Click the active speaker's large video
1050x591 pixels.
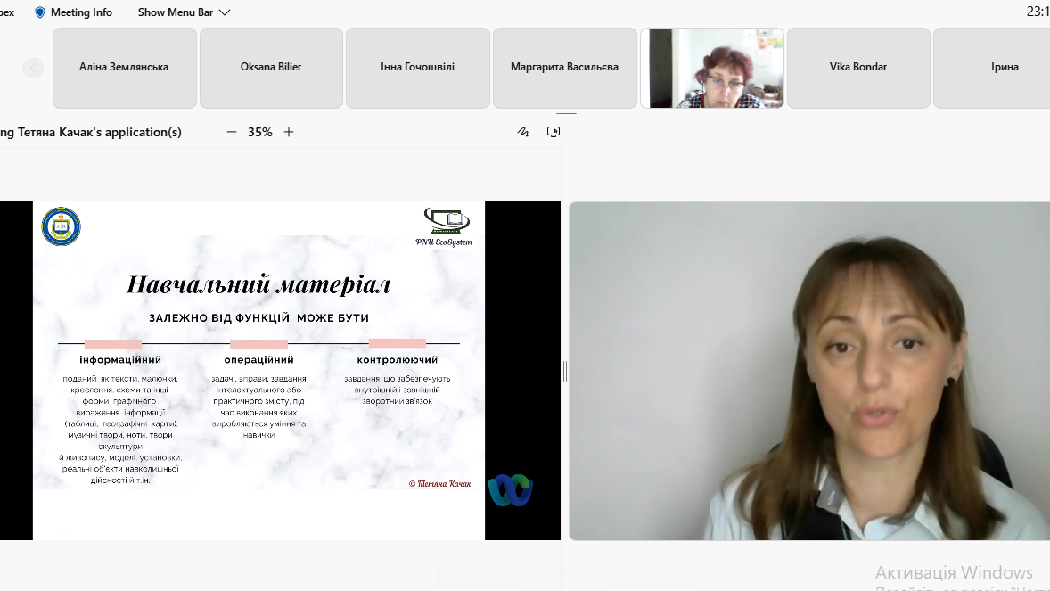809,371
